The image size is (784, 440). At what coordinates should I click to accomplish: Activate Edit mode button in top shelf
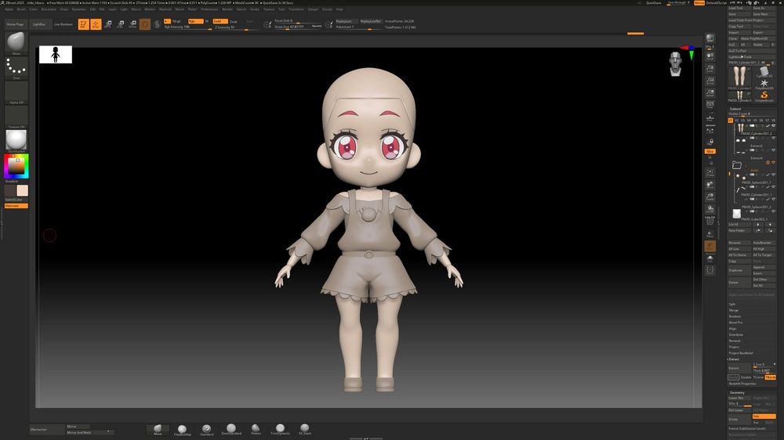[x=83, y=24]
